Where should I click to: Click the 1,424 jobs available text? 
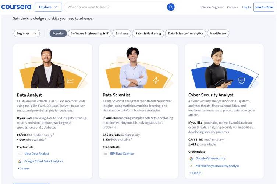click(202, 144)
